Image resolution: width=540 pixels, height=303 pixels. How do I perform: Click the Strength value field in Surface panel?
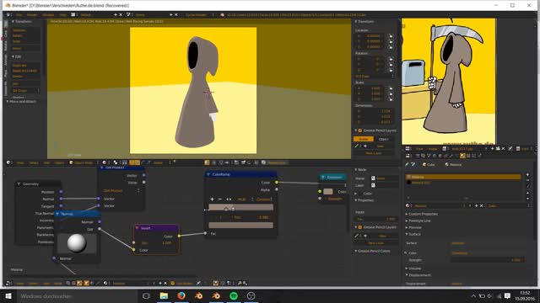tap(488, 260)
